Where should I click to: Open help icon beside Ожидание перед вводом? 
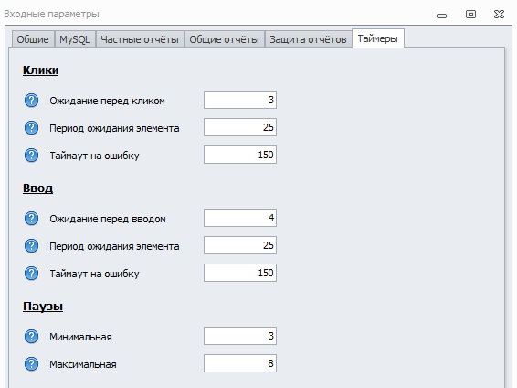[x=31, y=219]
